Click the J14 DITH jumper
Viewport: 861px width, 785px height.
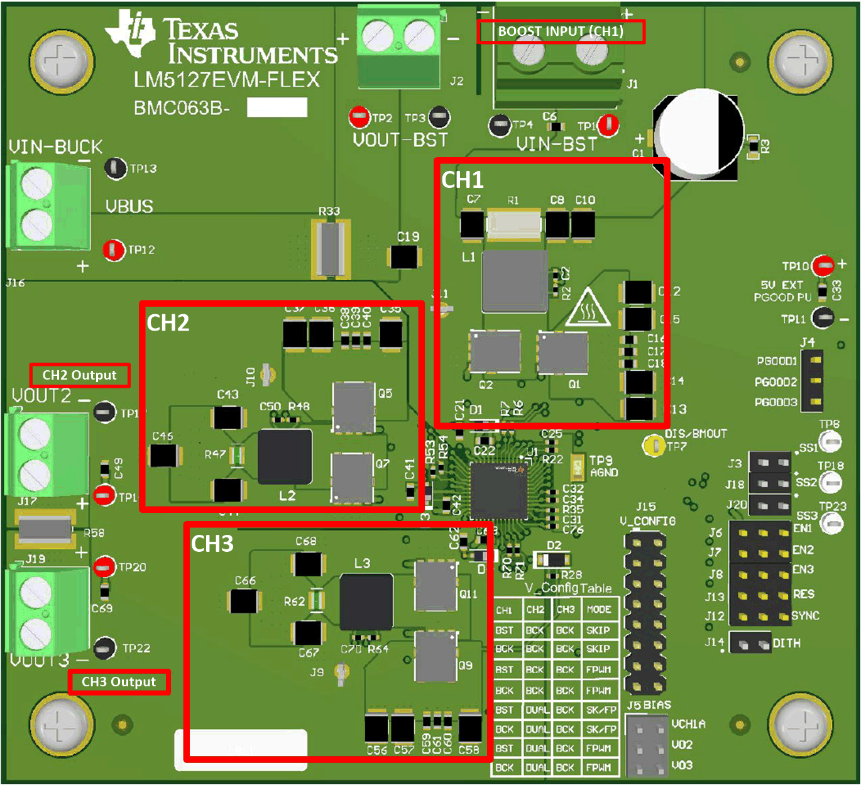click(x=750, y=643)
